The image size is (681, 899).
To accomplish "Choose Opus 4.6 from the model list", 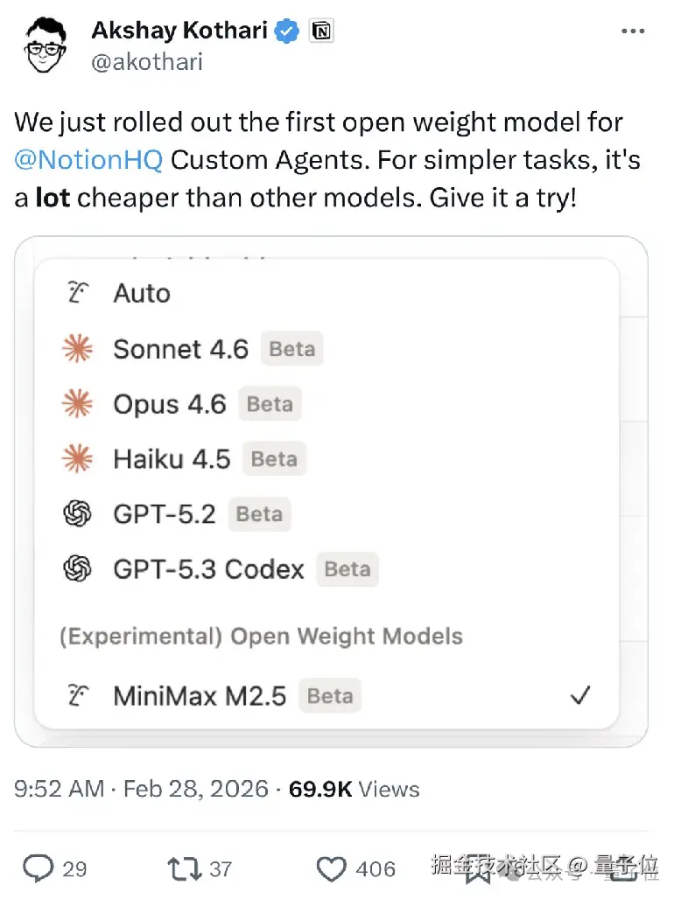I will point(170,405).
